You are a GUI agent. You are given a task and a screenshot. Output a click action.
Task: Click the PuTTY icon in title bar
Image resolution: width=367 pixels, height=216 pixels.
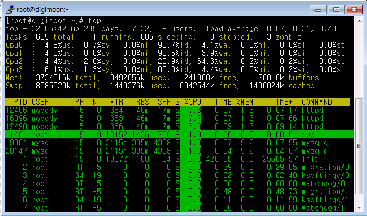coord(10,9)
